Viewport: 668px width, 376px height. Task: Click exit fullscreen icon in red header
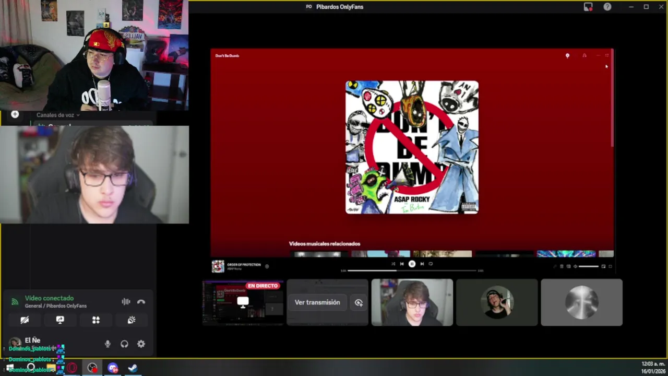pos(607,55)
